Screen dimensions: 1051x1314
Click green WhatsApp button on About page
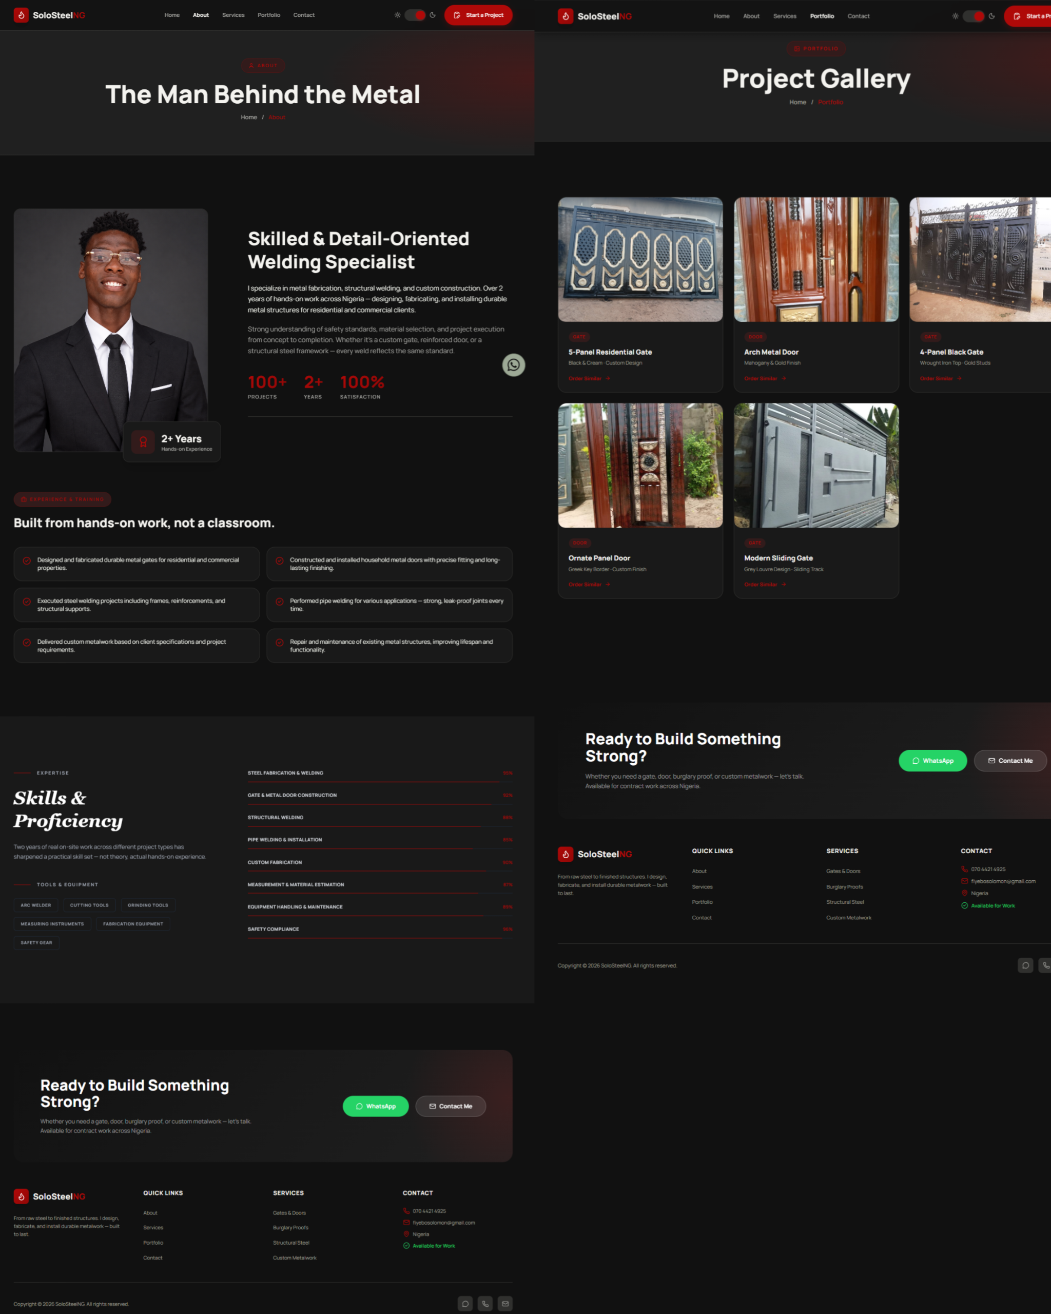(375, 1106)
